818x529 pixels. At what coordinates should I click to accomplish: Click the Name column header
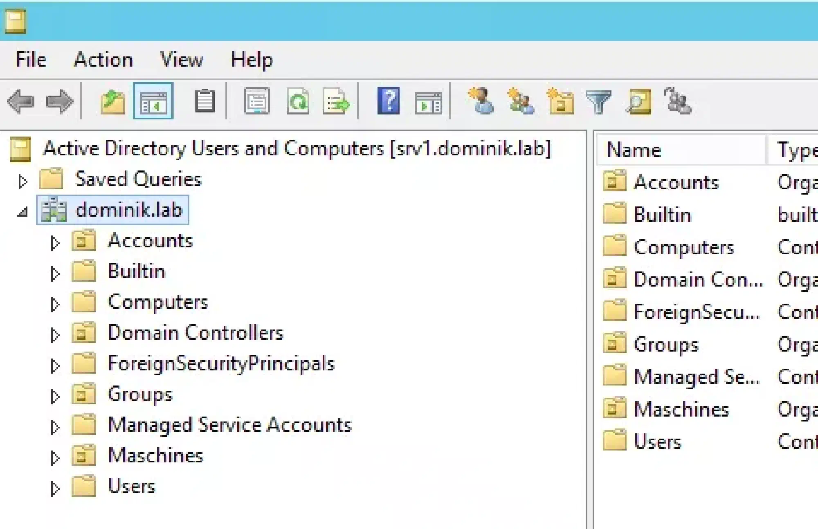click(681, 150)
